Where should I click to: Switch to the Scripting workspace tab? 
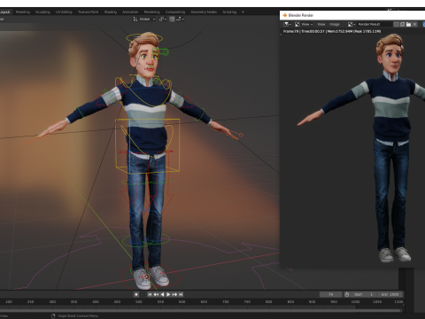coord(229,12)
